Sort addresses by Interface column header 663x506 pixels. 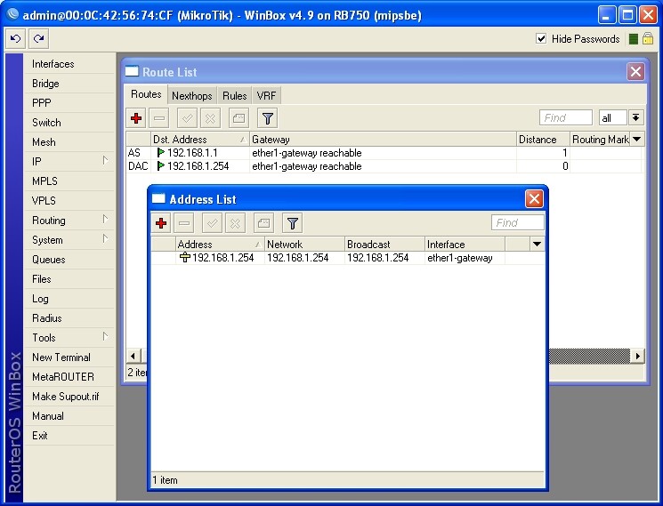click(465, 245)
